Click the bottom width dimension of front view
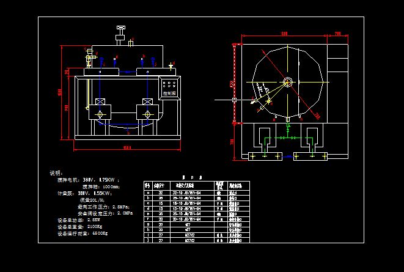The height and width of the screenshot is (272, 404). [x=127, y=148]
